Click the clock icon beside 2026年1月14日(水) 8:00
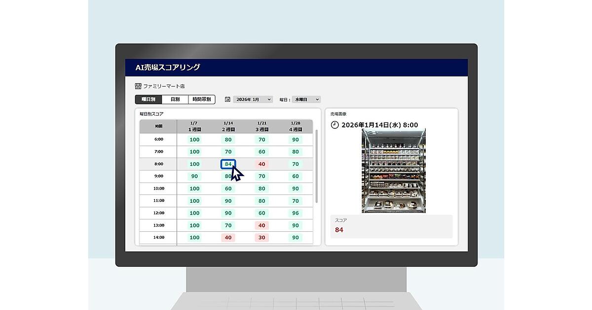The width and height of the screenshot is (592, 310). tap(334, 125)
